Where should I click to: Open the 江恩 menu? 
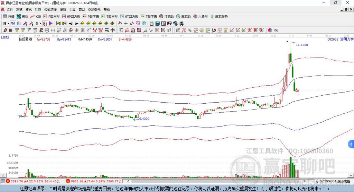pyautogui.click(x=38, y=9)
